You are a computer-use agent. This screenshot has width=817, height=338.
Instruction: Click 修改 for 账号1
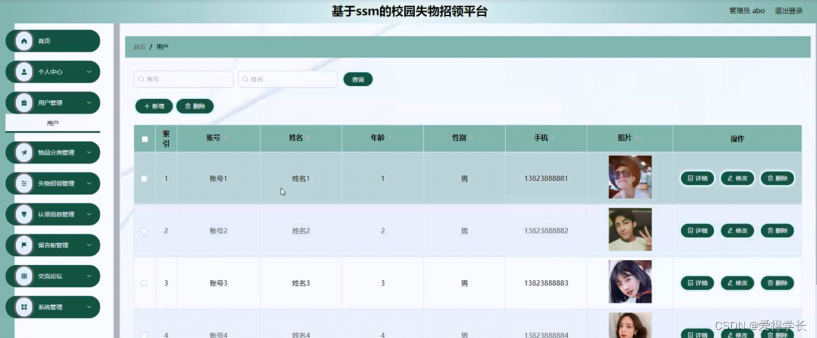point(737,178)
